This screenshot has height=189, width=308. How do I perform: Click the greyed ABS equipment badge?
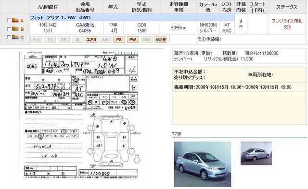coord(146,39)
